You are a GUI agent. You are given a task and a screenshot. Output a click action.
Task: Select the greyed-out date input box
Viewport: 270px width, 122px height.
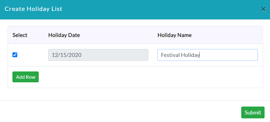(98, 55)
